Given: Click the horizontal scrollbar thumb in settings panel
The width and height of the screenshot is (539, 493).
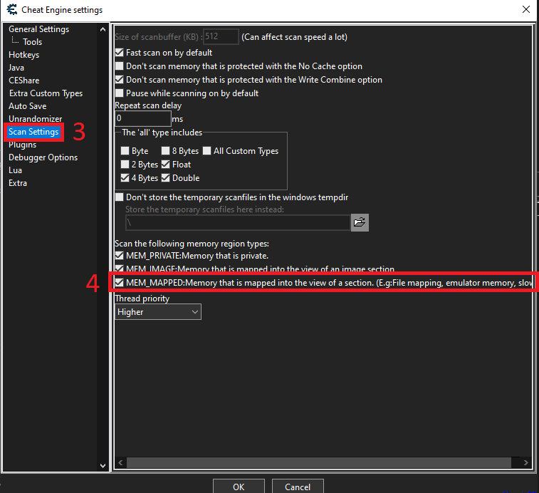Looking at the screenshot, I should point(319,463).
